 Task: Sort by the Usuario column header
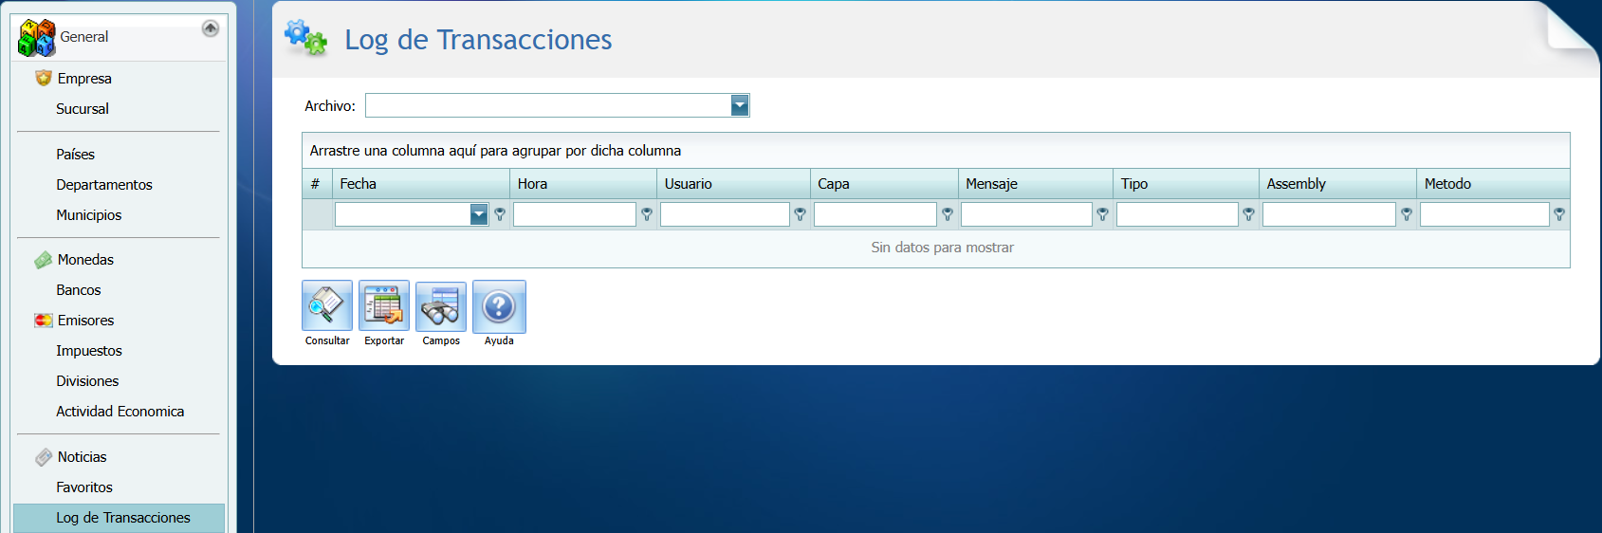tap(733, 184)
